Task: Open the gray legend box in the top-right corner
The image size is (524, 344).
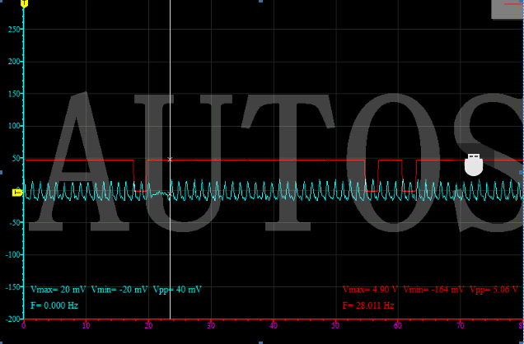Action: click(508, 9)
